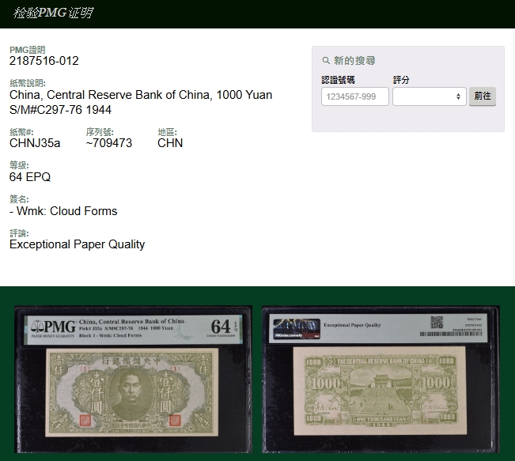Select the serial number ~709473 text
515x461 pixels.
click(x=109, y=143)
